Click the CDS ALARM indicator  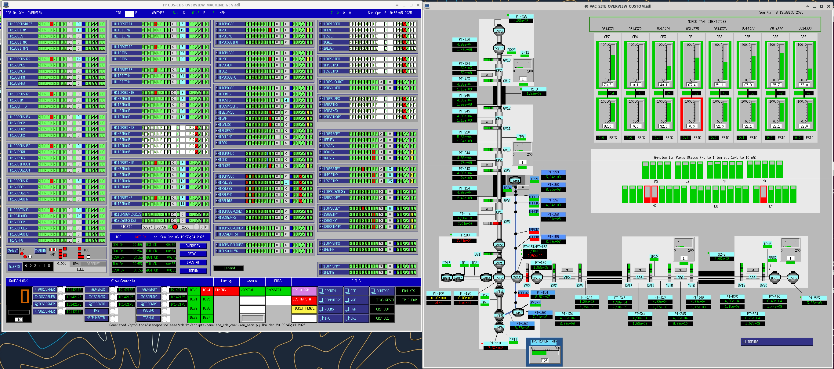click(304, 290)
